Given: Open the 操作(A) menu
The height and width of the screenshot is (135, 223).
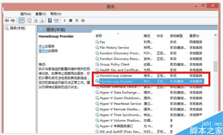Looking at the screenshot, I should pos(26,14).
